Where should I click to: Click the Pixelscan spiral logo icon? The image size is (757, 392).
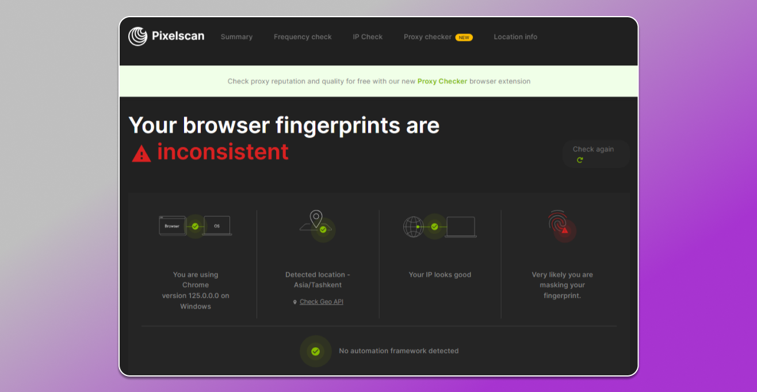(x=137, y=37)
